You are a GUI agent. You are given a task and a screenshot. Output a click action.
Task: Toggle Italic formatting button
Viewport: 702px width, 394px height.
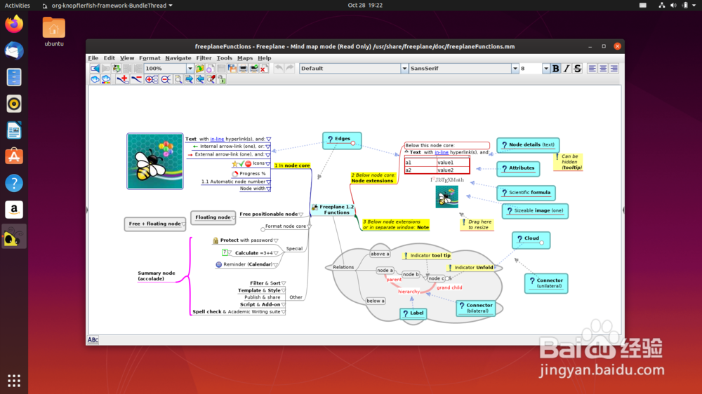point(567,69)
